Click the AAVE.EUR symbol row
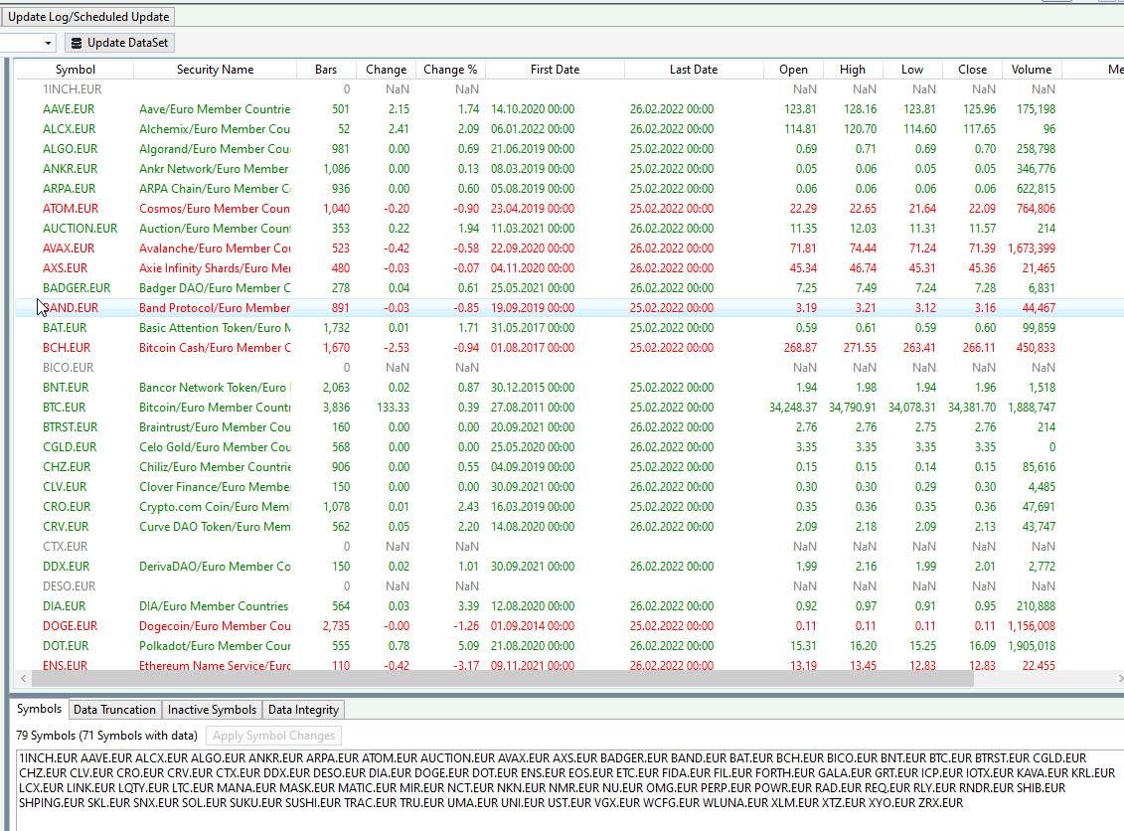This screenshot has width=1124, height=831. (70, 109)
